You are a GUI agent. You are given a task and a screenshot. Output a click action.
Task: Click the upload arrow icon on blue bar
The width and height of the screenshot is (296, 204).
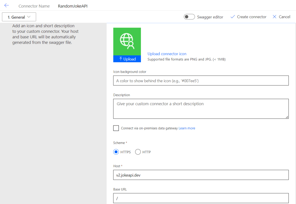click(x=121, y=59)
